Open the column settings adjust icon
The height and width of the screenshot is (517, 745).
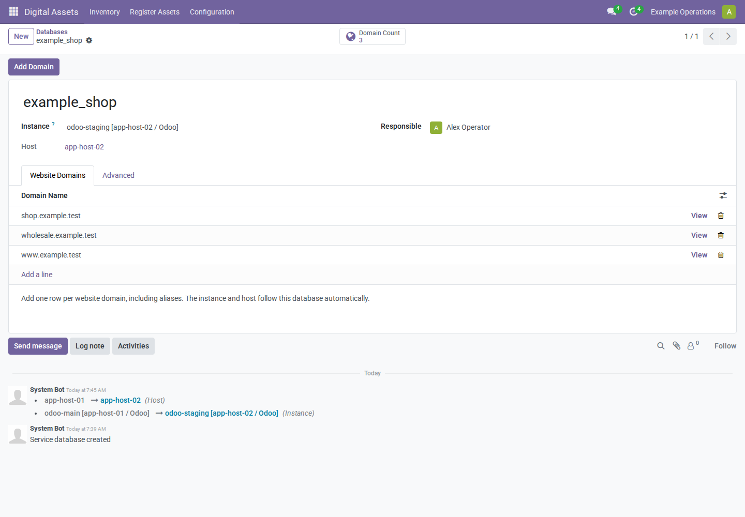click(x=723, y=195)
